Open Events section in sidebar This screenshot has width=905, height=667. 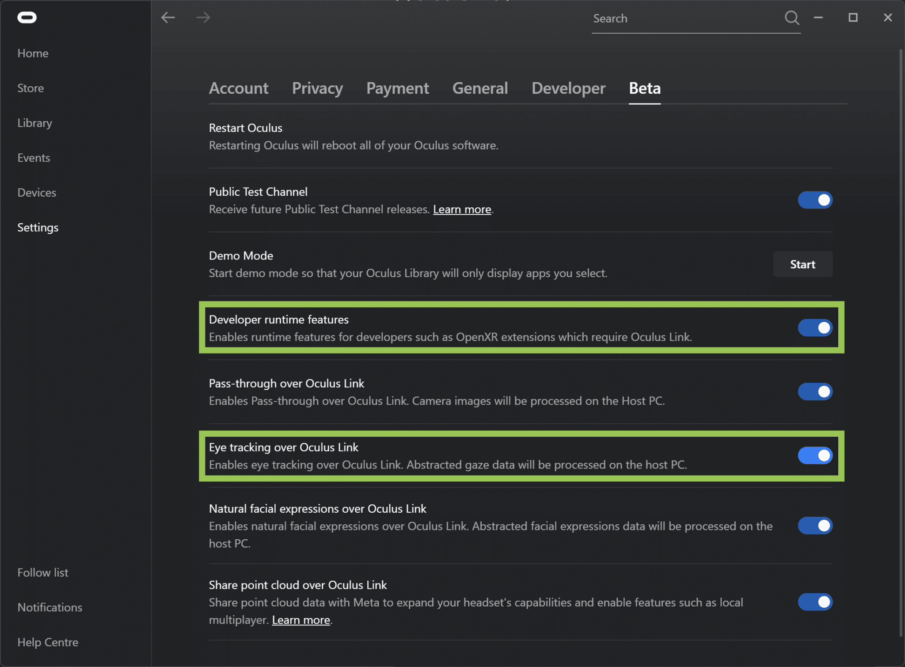[34, 157]
